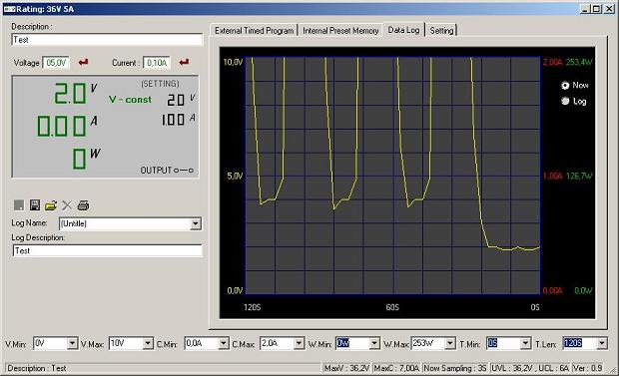Viewport: 619px width, 376px height.
Task: Click the red enter arrow beside Current
Action: click(184, 63)
